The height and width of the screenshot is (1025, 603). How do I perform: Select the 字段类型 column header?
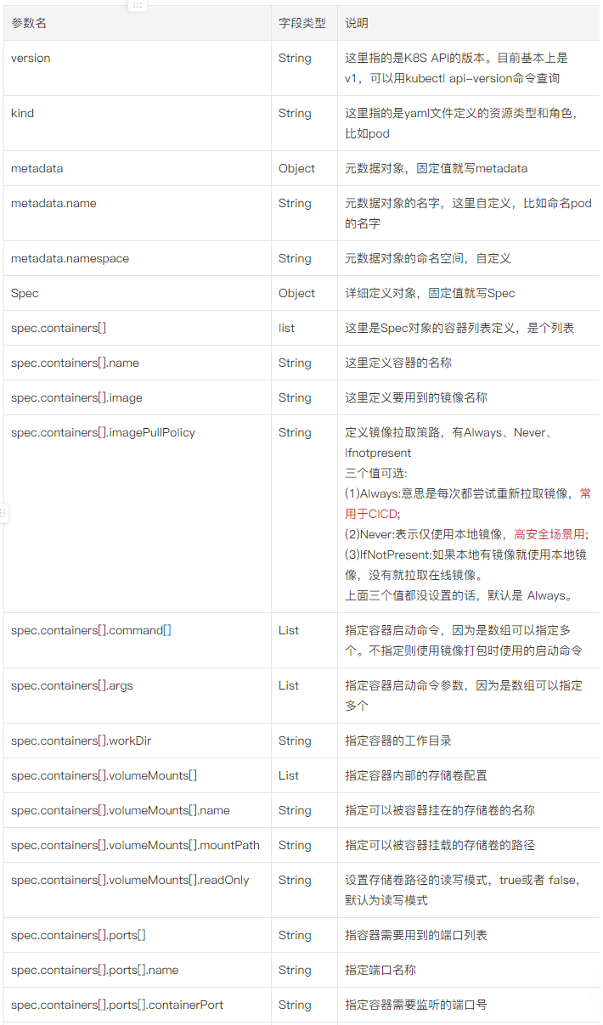304,24
